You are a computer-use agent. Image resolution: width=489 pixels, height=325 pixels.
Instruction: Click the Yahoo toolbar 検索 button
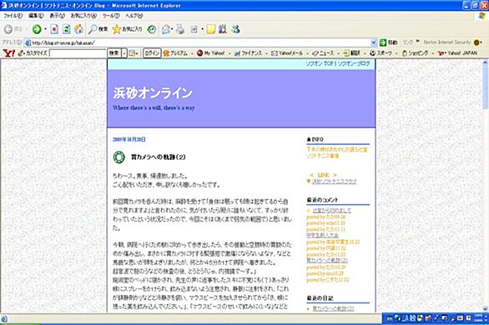coord(114,53)
